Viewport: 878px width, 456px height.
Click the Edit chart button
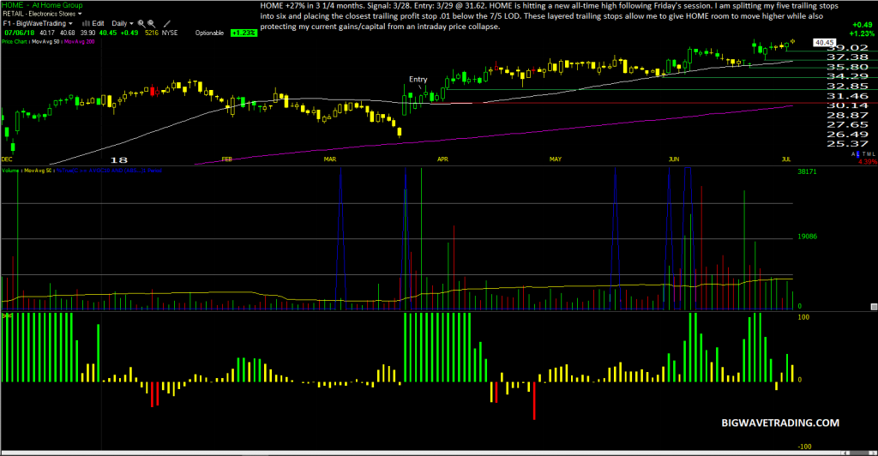98,23
